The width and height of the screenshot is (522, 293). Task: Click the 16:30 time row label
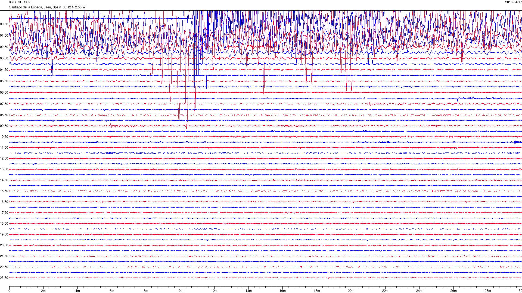(x=4, y=202)
